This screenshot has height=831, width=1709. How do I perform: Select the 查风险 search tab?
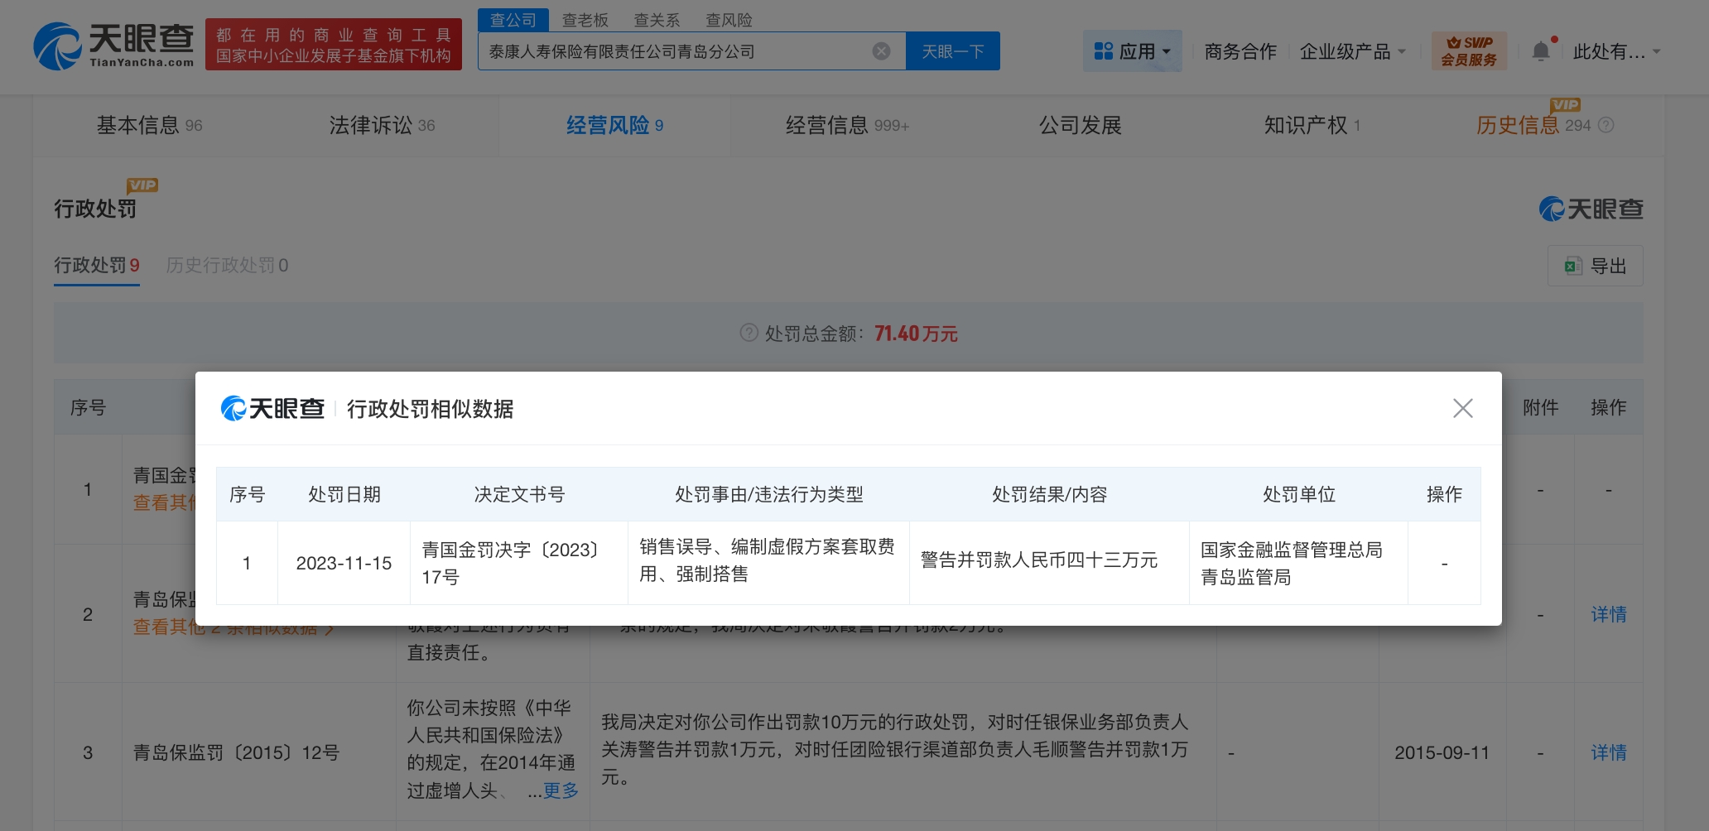[729, 20]
